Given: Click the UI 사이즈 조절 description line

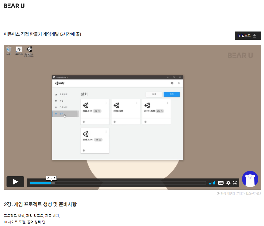Looking at the screenshot, I should [x=24, y=222].
